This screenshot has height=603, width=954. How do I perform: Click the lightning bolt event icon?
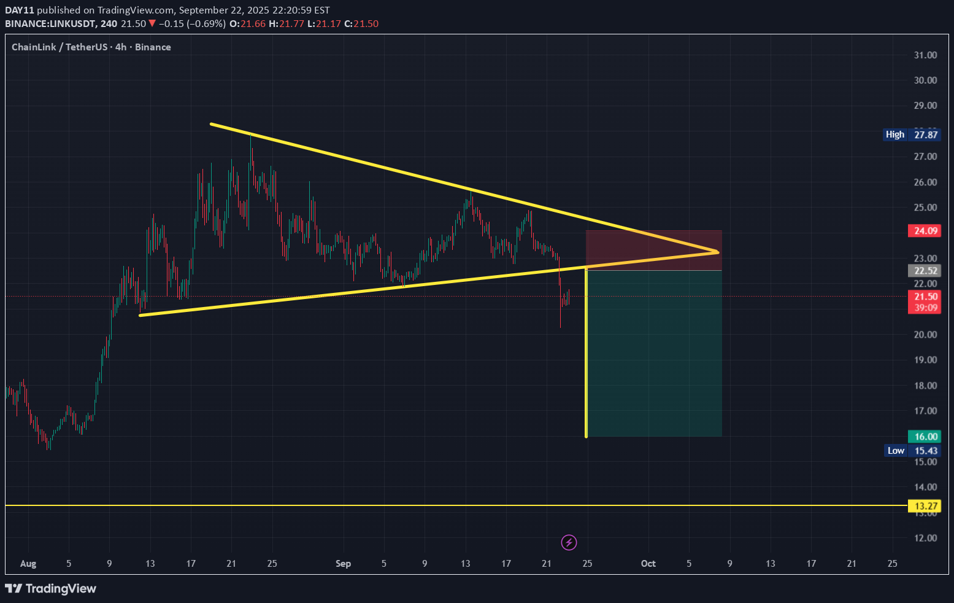point(569,542)
